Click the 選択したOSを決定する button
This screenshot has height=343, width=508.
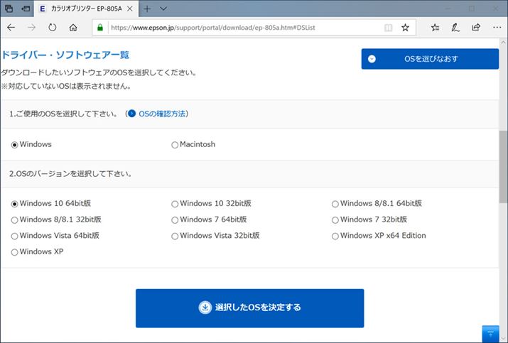(x=249, y=307)
